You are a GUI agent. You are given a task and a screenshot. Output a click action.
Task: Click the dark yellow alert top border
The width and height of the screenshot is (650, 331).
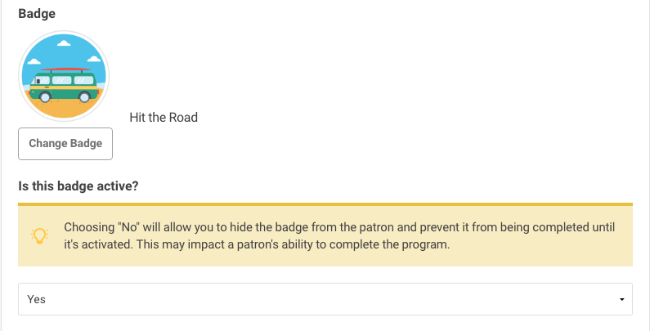[325, 204]
